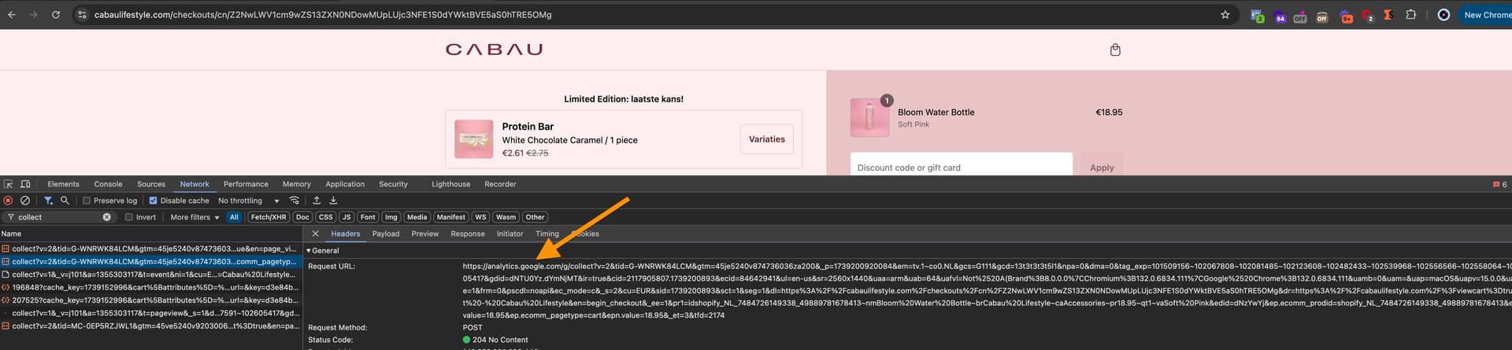Filter requests by WS type
Screen dimensions: 1512x350
[x=480, y=217]
